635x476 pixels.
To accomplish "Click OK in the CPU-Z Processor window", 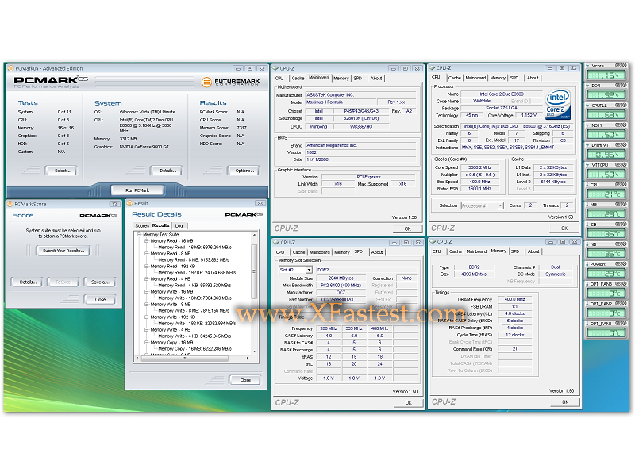I will point(564,228).
